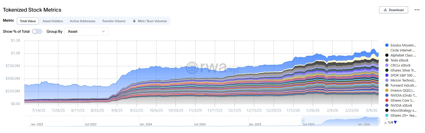Enable the Show % of Total switch

coord(37,31)
